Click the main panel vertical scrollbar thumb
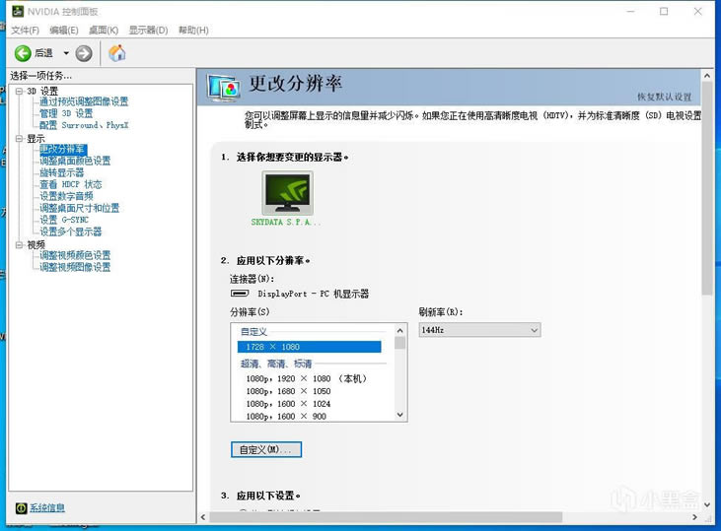721x531 pixels. click(707, 188)
